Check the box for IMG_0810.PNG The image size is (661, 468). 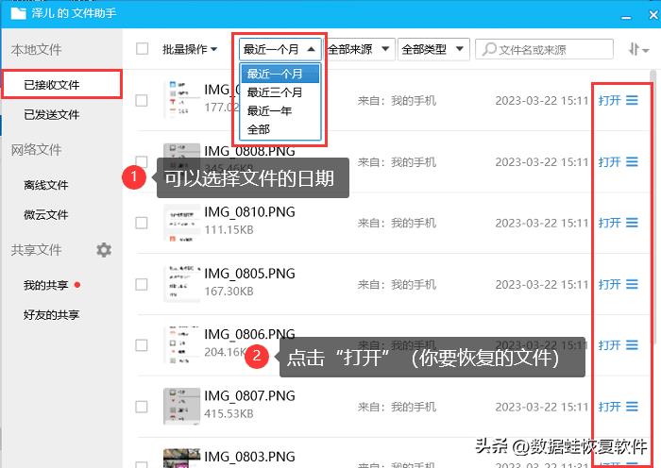142,223
